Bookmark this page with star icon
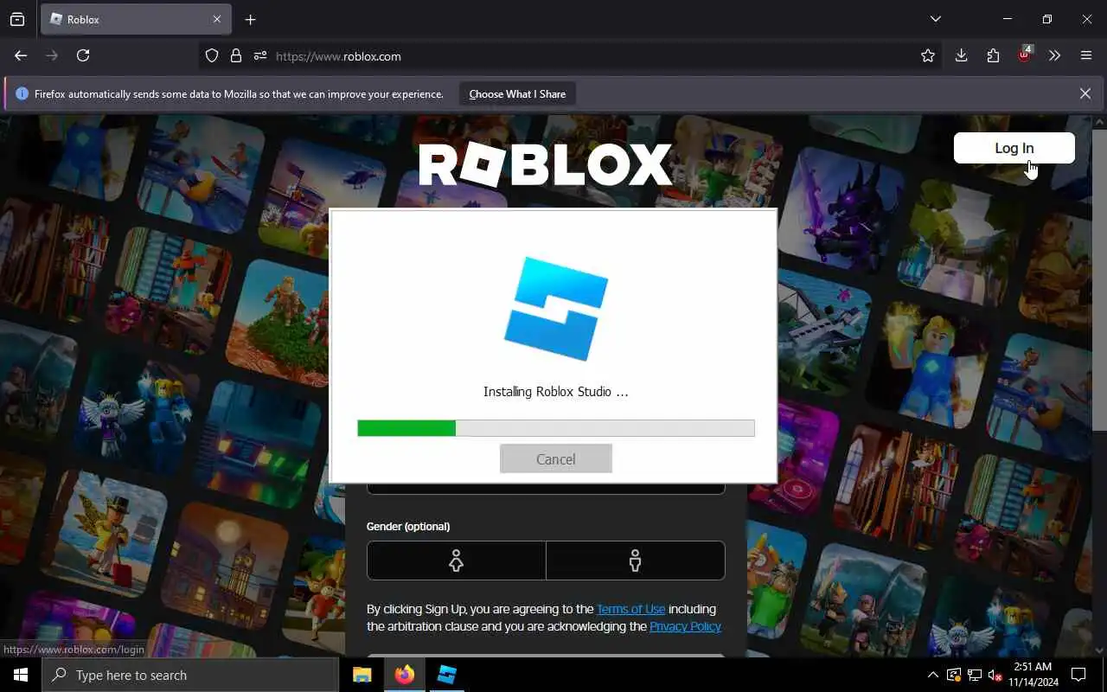This screenshot has width=1107, height=692. 928,56
